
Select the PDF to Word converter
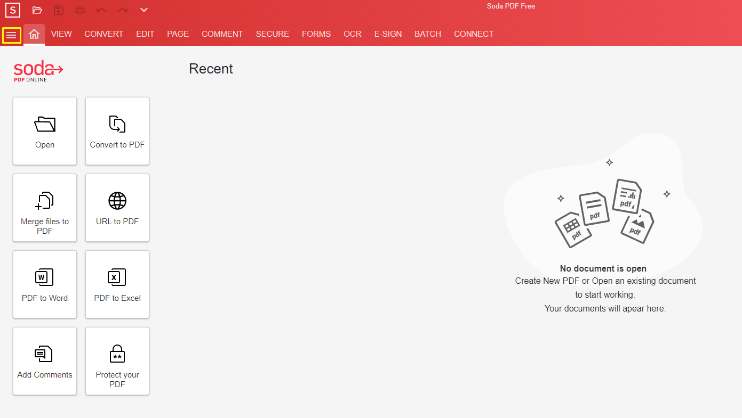coord(44,284)
